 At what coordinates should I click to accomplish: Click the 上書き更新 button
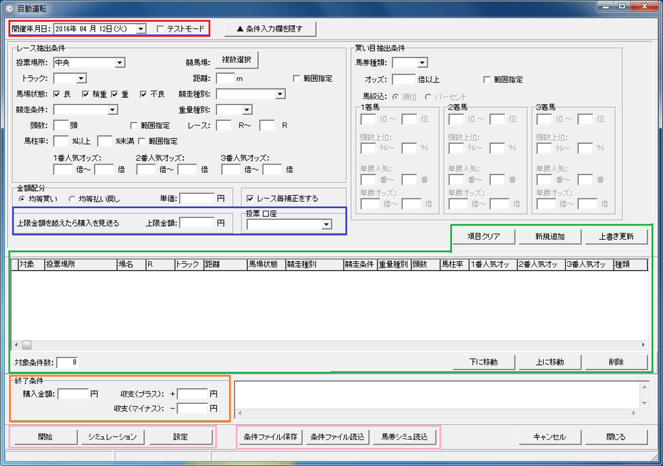coord(616,237)
